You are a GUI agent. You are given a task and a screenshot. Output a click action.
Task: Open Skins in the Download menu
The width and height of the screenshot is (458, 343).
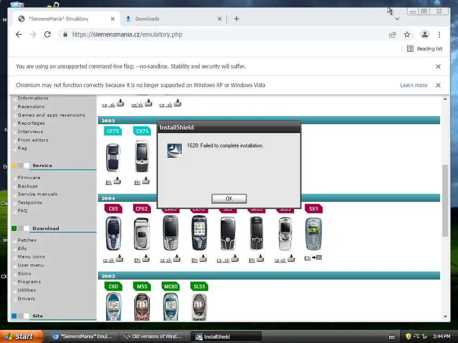24,274
